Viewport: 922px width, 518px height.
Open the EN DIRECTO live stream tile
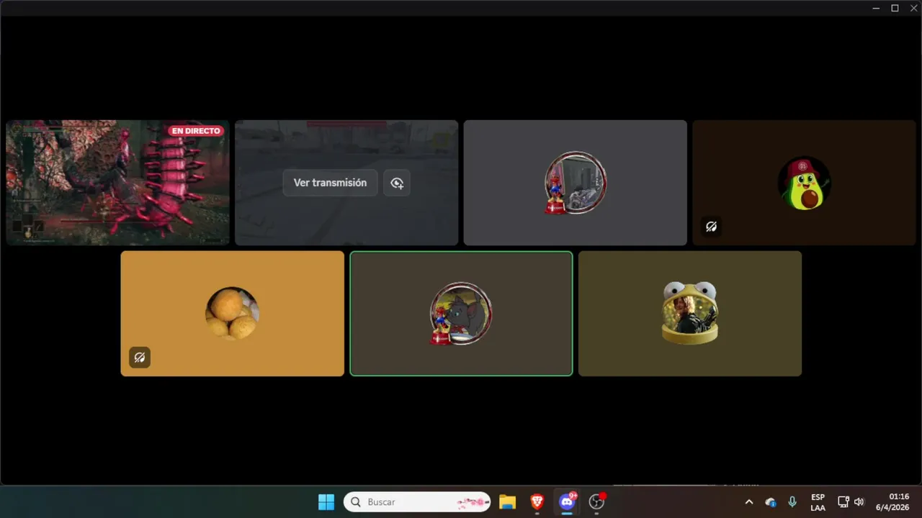coord(117,183)
